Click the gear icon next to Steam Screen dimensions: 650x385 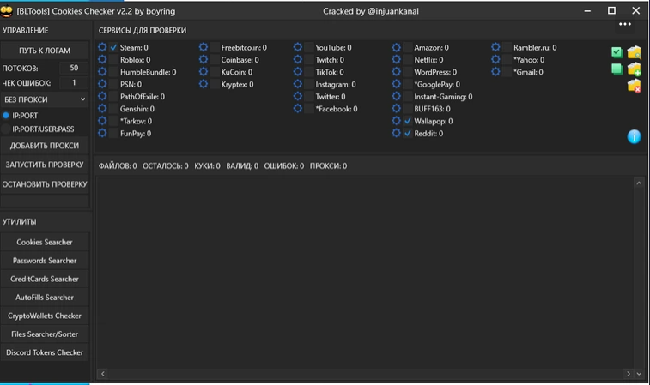point(102,47)
